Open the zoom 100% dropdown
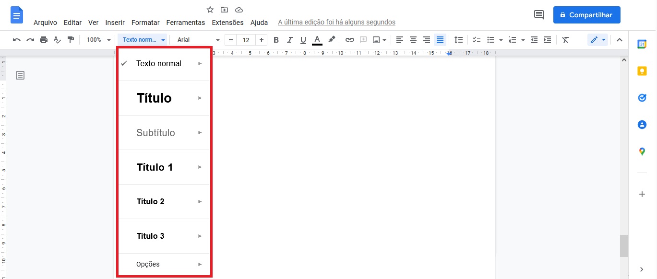 click(x=98, y=40)
